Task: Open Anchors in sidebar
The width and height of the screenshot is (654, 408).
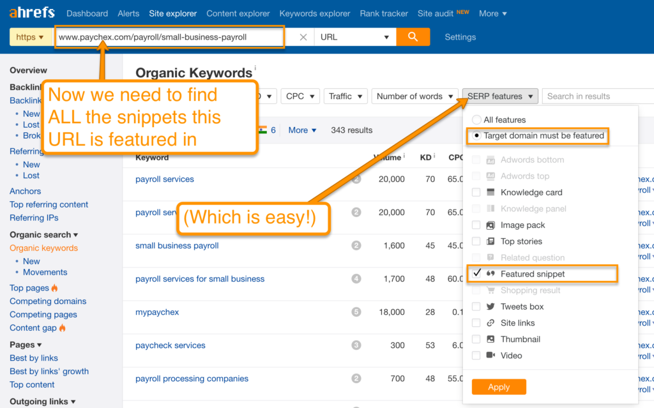Action: pyautogui.click(x=26, y=191)
